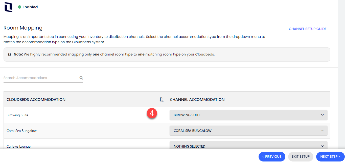The width and height of the screenshot is (345, 163).
Task: Click the green Enabled status indicator
Action: (19, 7)
